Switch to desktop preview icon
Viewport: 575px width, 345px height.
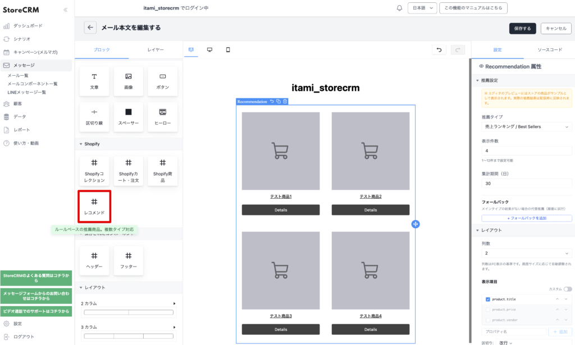point(209,50)
